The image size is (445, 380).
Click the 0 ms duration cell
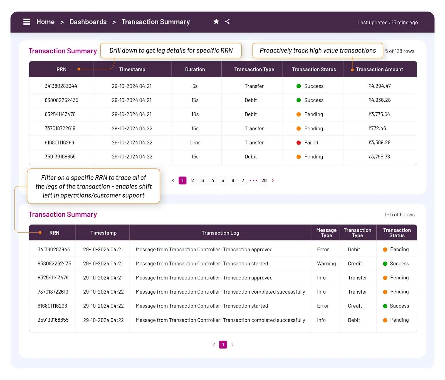tap(195, 143)
